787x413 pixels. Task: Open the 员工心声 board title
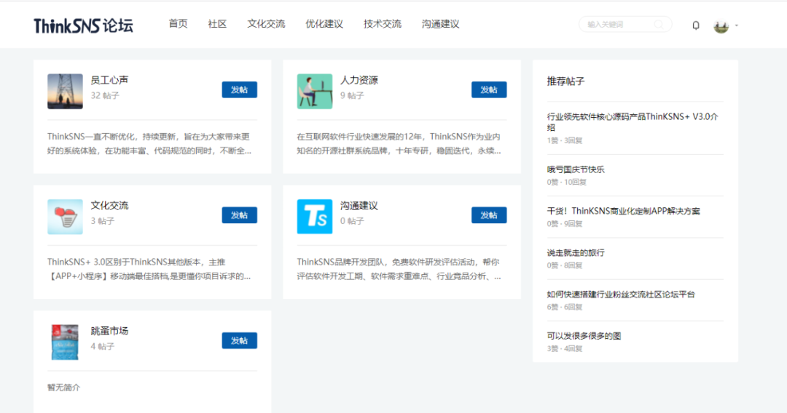(x=109, y=80)
